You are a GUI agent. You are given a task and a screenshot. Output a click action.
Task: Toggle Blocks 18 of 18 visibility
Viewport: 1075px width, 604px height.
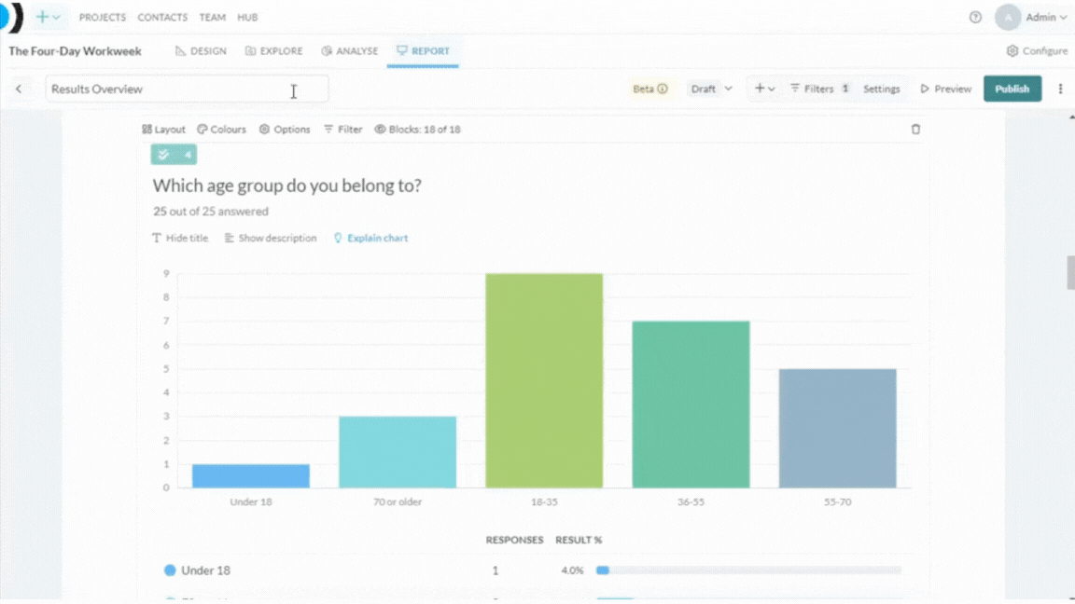tap(417, 130)
